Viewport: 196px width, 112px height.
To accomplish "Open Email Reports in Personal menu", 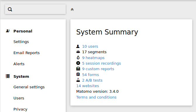I will click(27, 53).
